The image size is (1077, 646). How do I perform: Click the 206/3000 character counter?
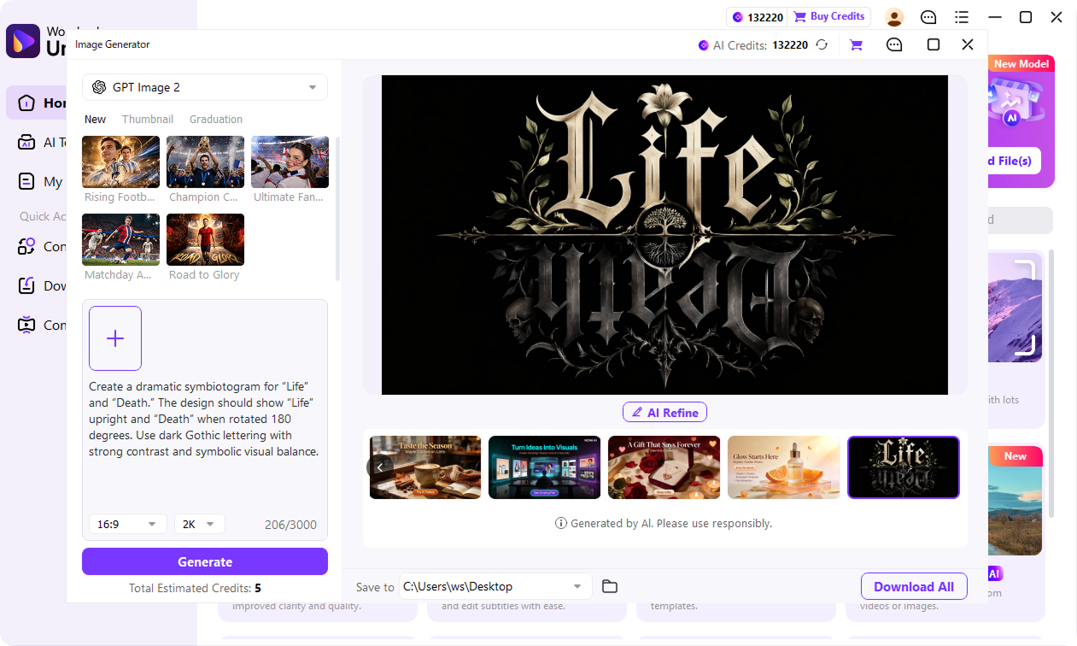(x=291, y=525)
